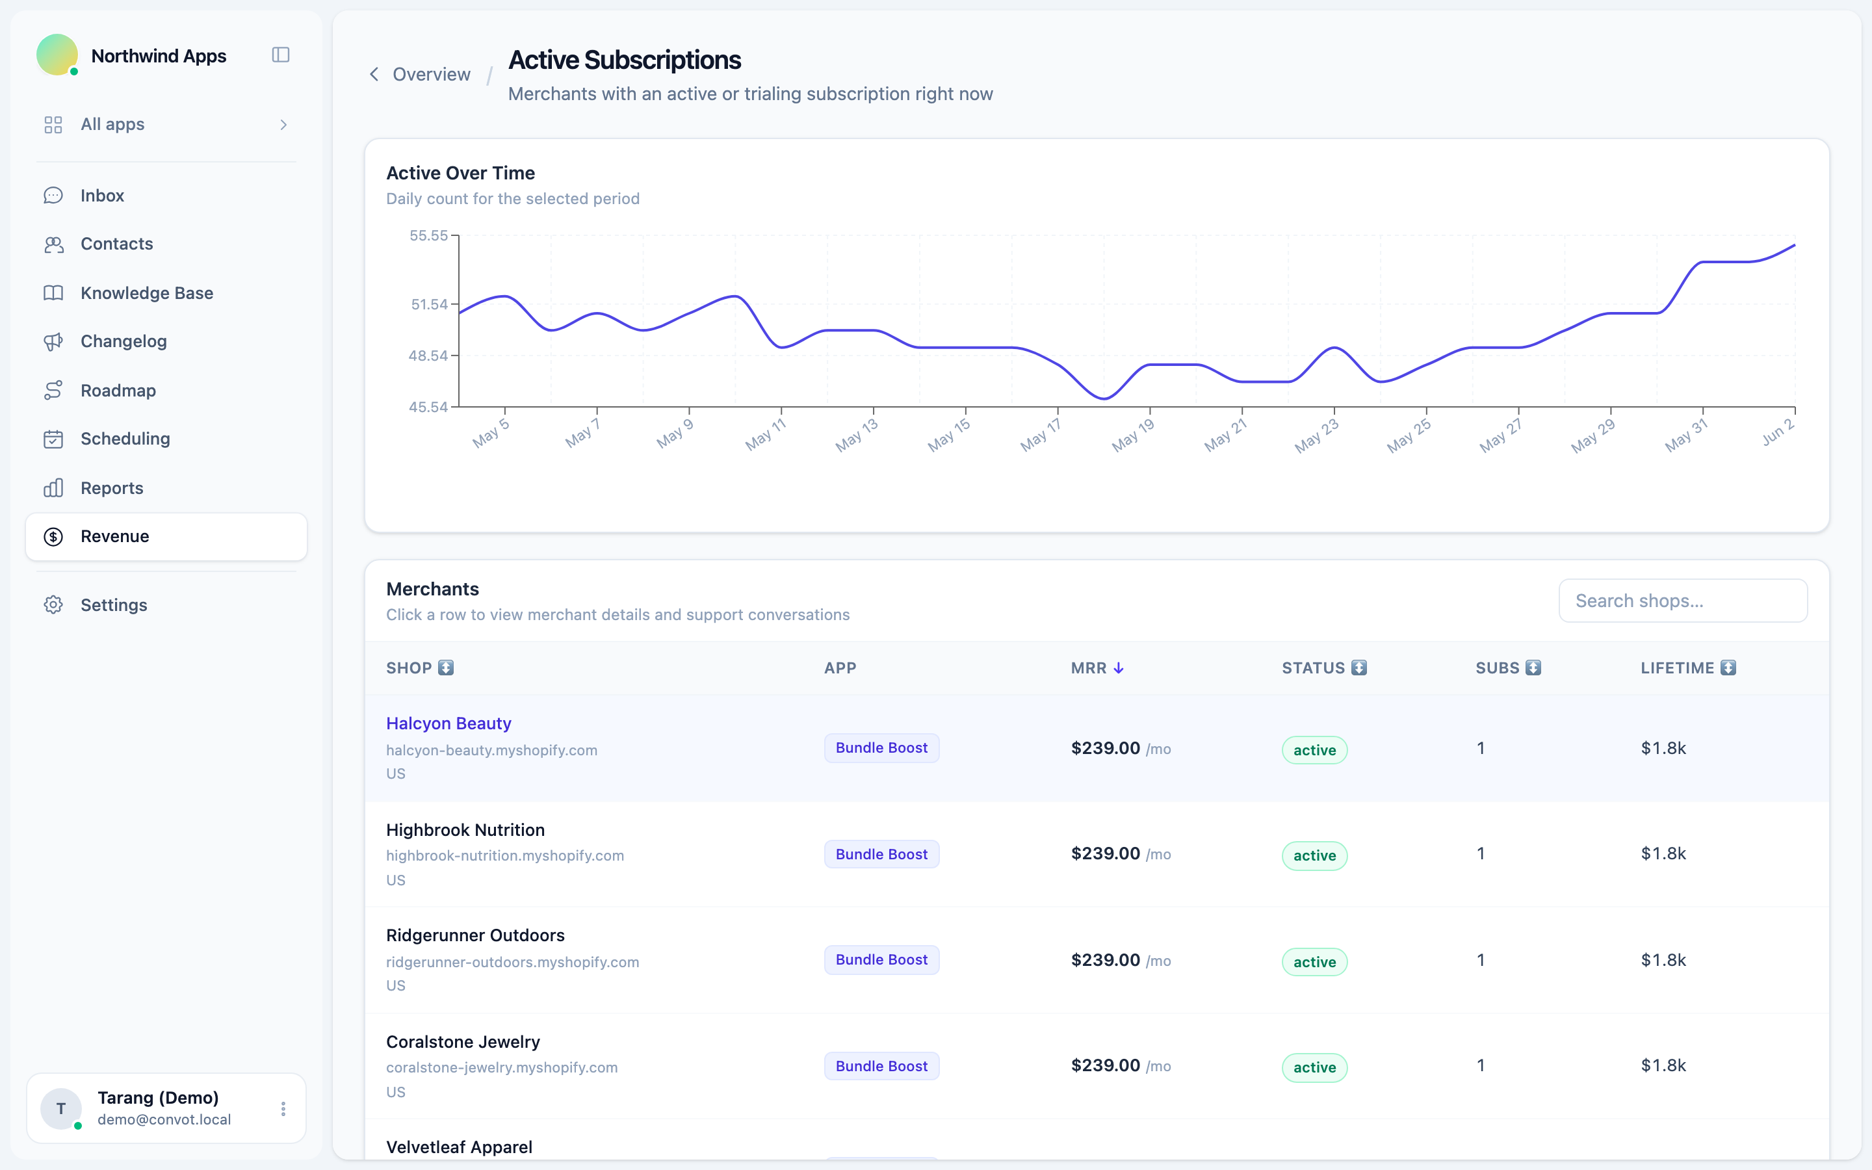This screenshot has width=1872, height=1170.
Task: Click May 19 chart axis label
Action: 1133,435
